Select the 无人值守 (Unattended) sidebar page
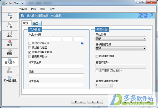The image size is (158, 108). (x=10, y=61)
